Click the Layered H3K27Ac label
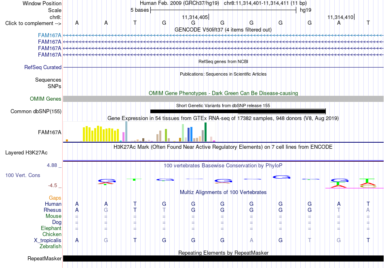This screenshot has height=268, width=384. 26,153
